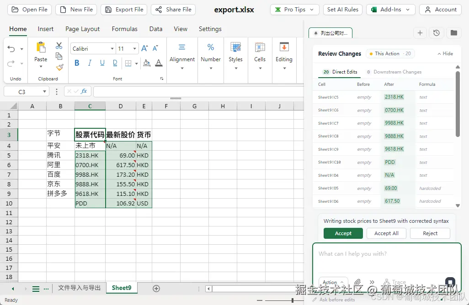Image resolution: width=469 pixels, height=305 pixels.
Task: Open the Borders dropdown arrow
Action: 136,63
